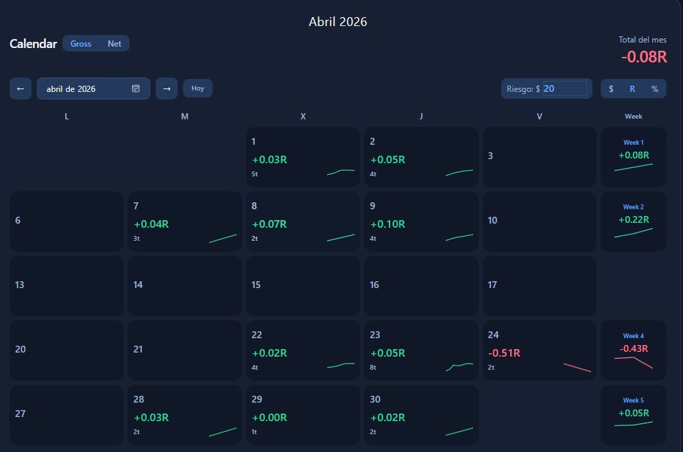Click the Abril 2026 title
The height and width of the screenshot is (452, 683).
click(338, 22)
